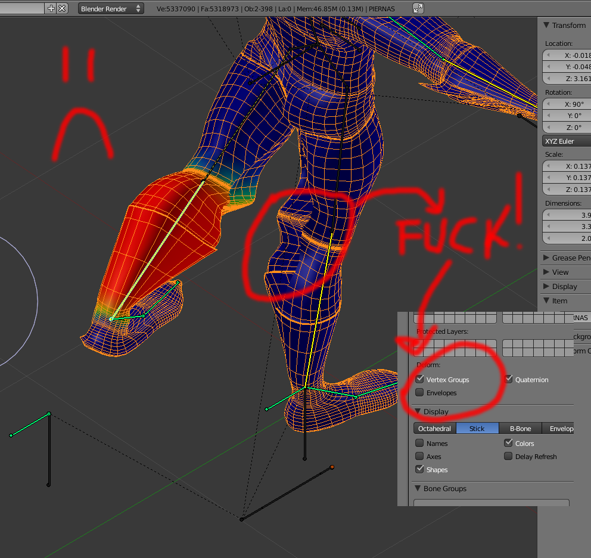The height and width of the screenshot is (558, 591).
Task: Click the scene name field left of plus icon
Action: (22, 8)
